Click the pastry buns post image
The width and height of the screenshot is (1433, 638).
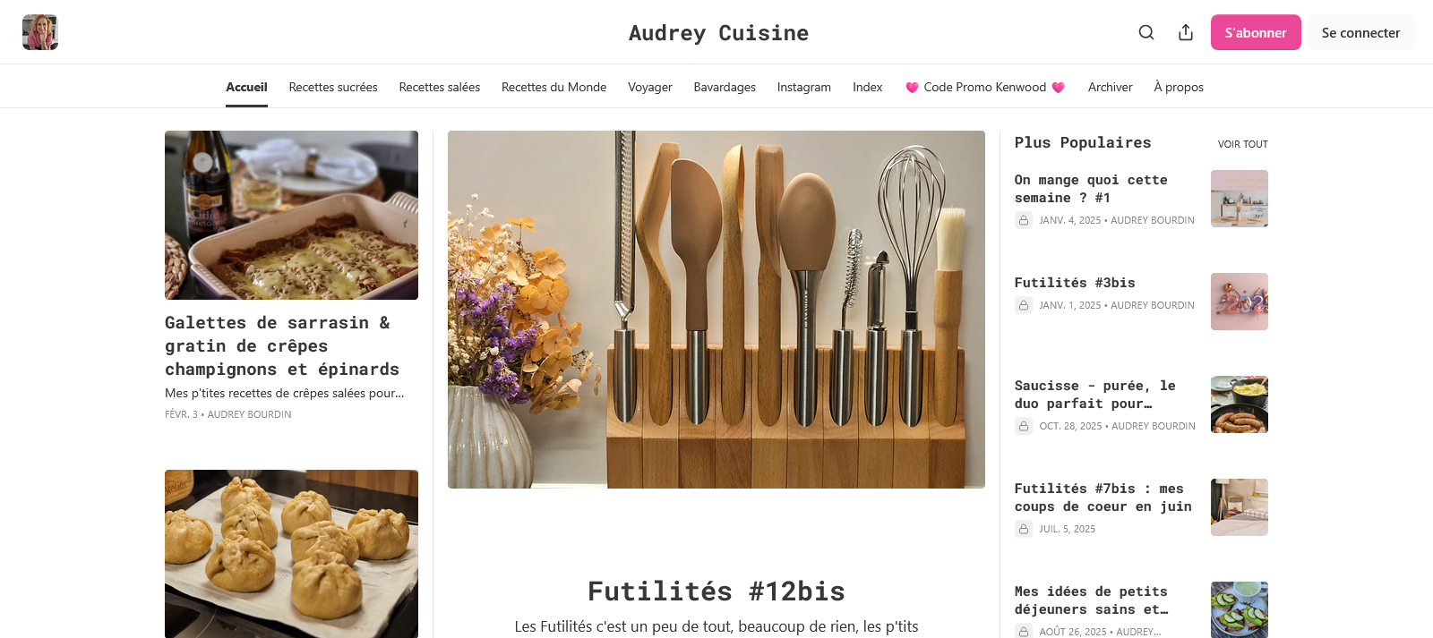(x=291, y=554)
